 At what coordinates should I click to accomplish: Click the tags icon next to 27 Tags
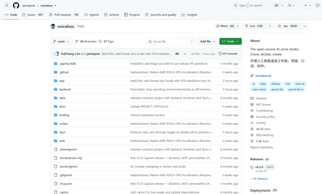(100, 41)
